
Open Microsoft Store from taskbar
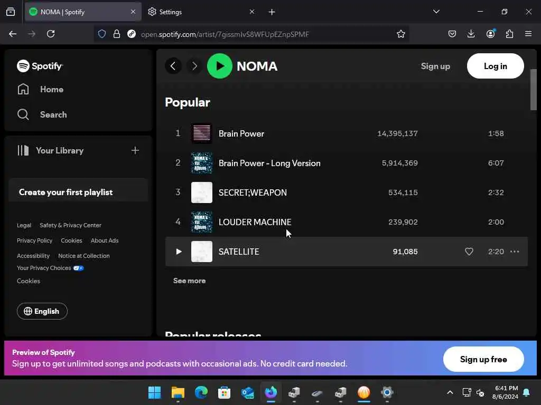[x=224, y=392]
